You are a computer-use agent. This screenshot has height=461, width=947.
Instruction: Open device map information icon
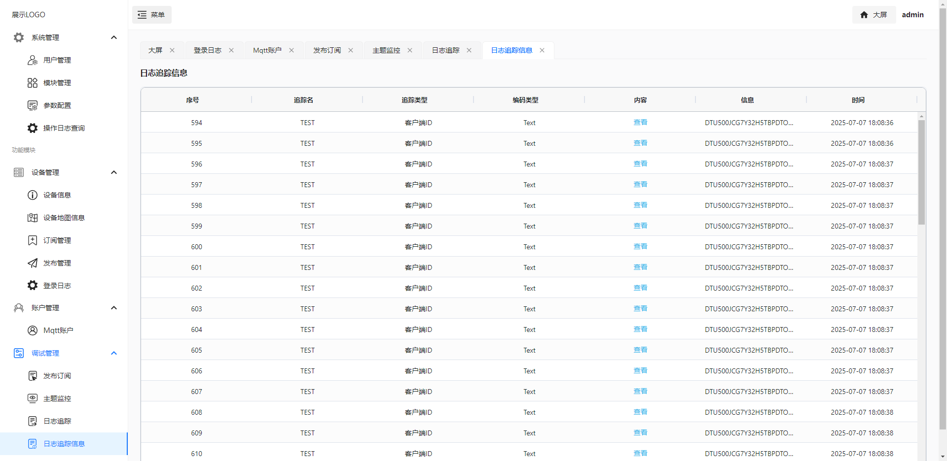[x=33, y=218]
